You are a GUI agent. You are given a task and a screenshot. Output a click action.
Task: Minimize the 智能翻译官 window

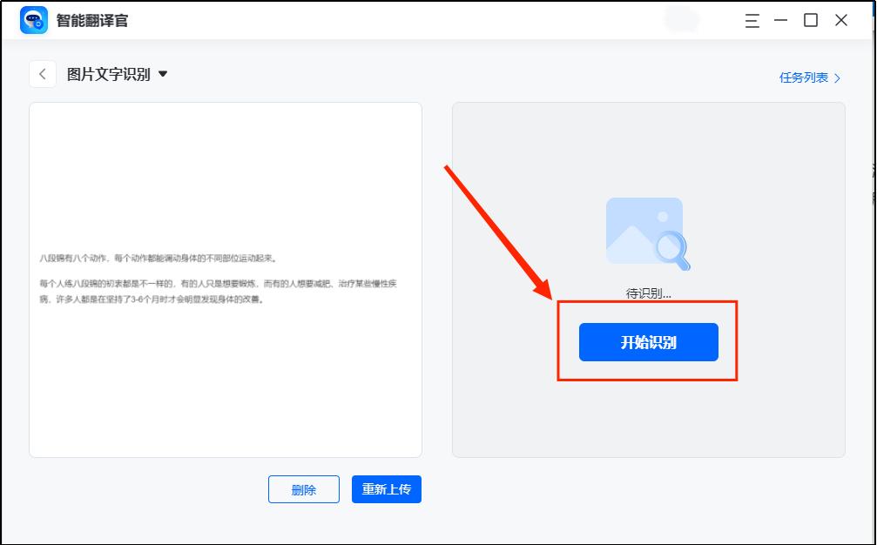(x=782, y=19)
